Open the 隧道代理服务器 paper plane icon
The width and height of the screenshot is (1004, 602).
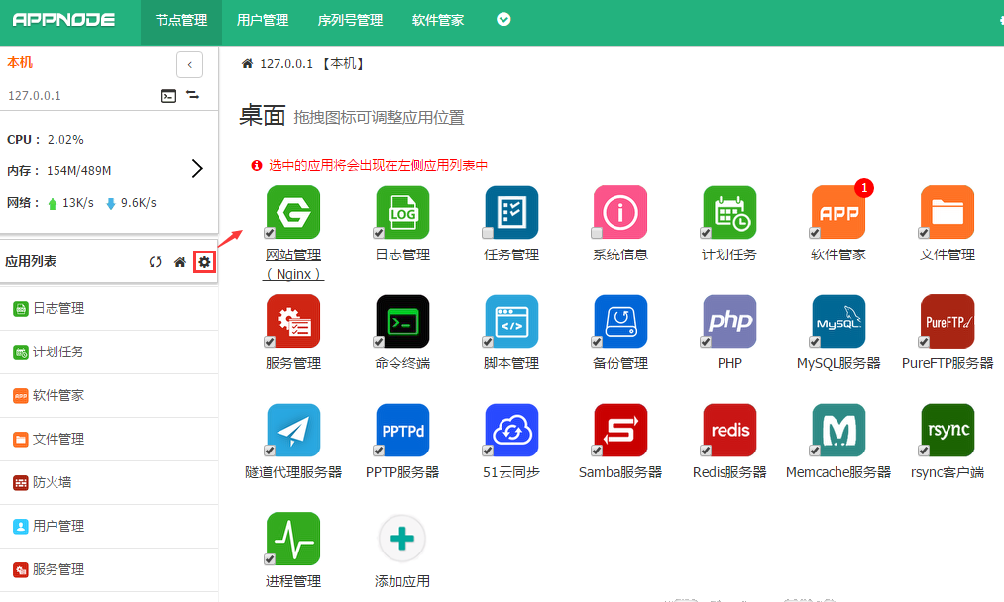pyautogui.click(x=293, y=430)
